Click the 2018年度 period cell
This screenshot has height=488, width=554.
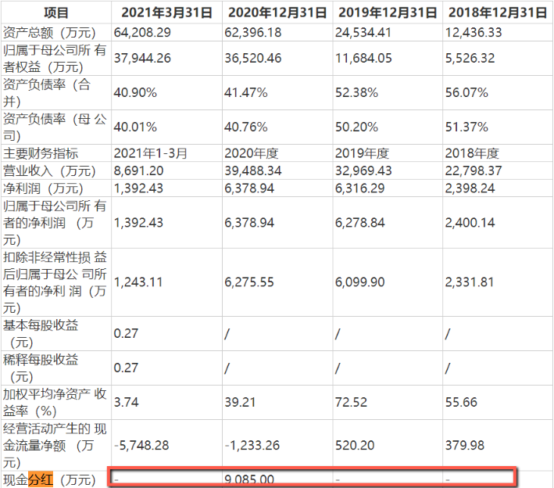pyautogui.click(x=472, y=153)
